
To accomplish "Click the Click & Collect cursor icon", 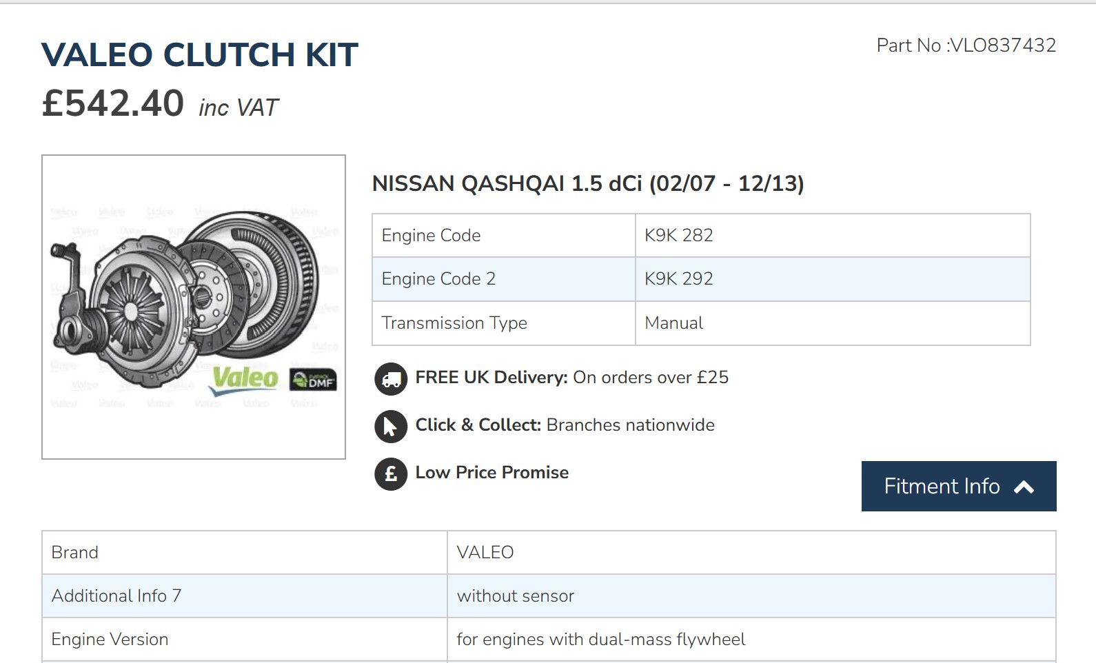I will (x=391, y=427).
